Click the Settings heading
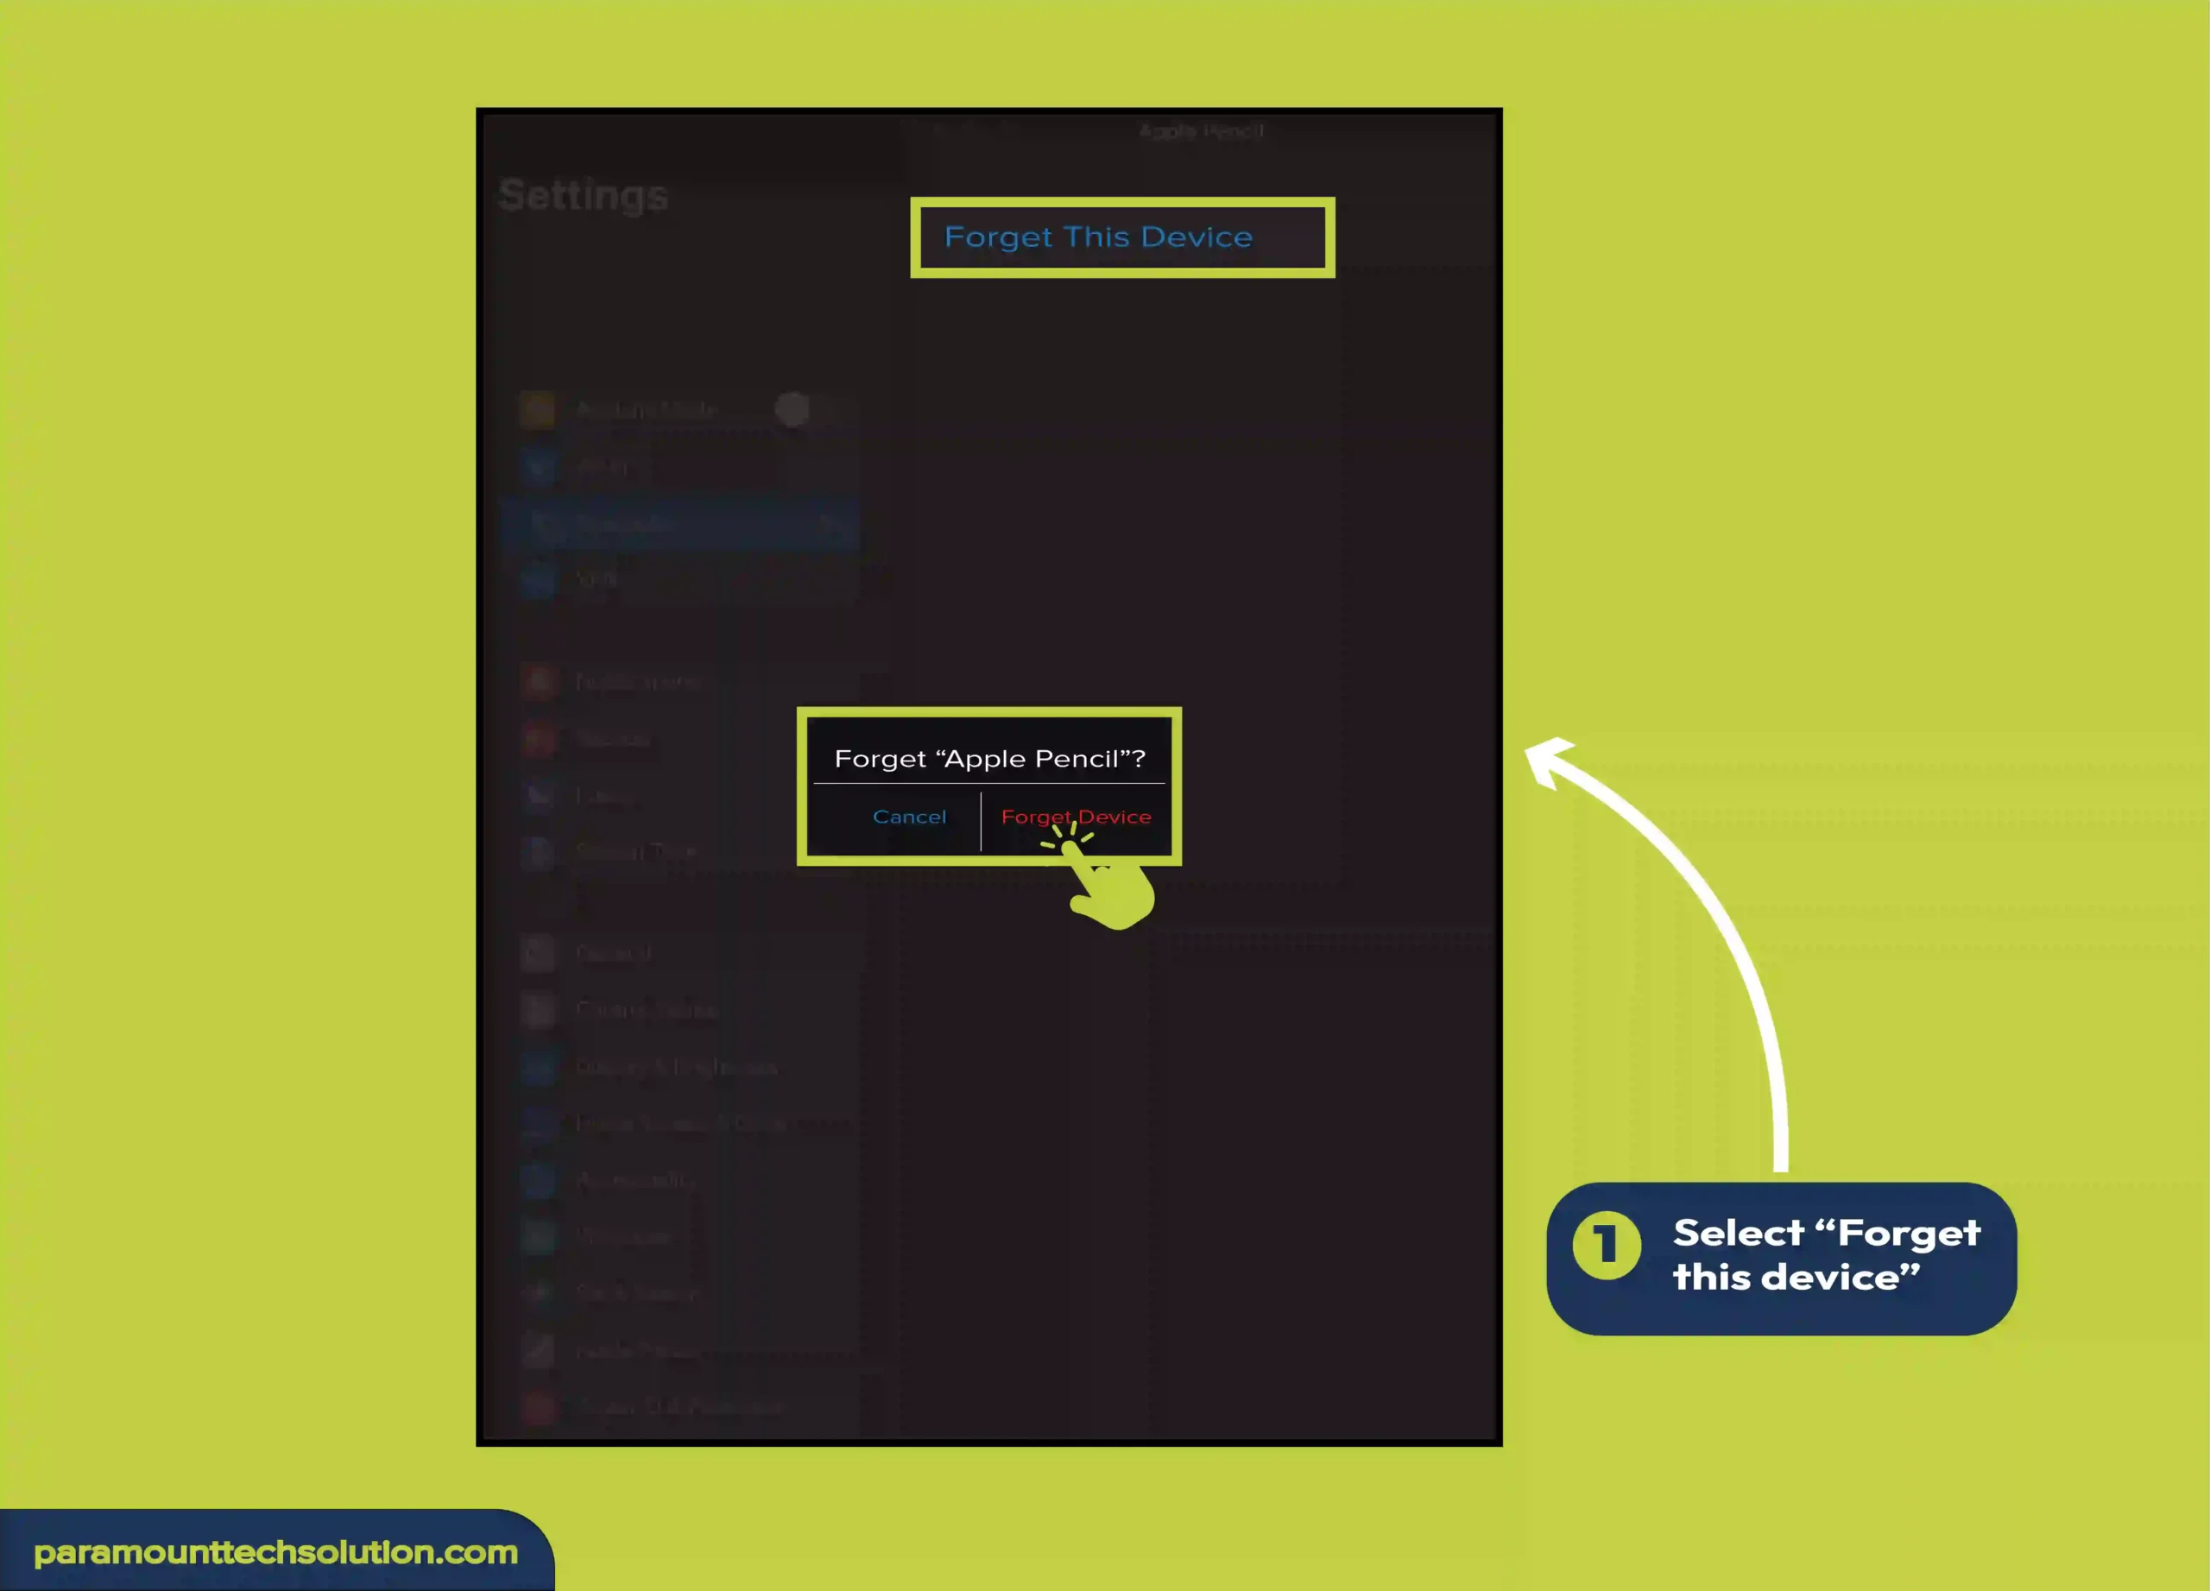Image resolution: width=2210 pixels, height=1591 pixels. (584, 195)
